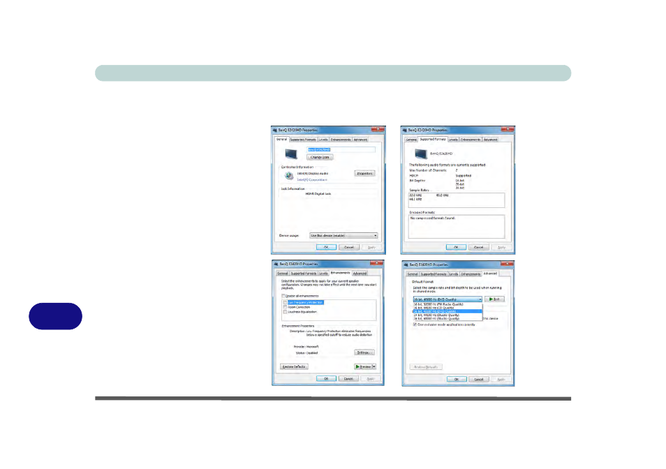Toggle Give exclusive mode applications priority

pyautogui.click(x=415, y=325)
